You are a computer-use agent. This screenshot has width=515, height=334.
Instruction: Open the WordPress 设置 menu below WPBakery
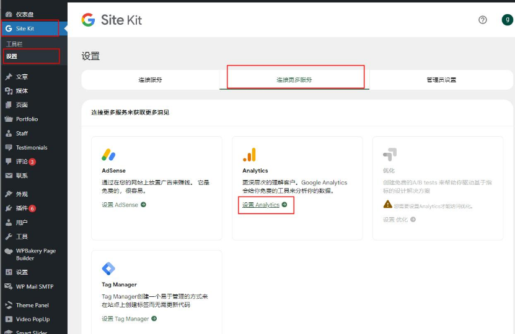point(22,272)
